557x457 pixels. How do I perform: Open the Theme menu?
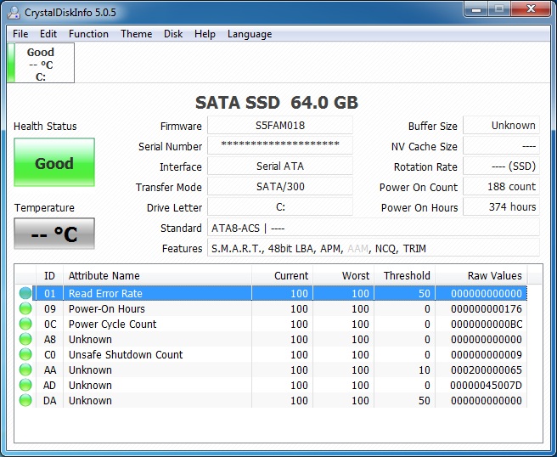point(136,34)
